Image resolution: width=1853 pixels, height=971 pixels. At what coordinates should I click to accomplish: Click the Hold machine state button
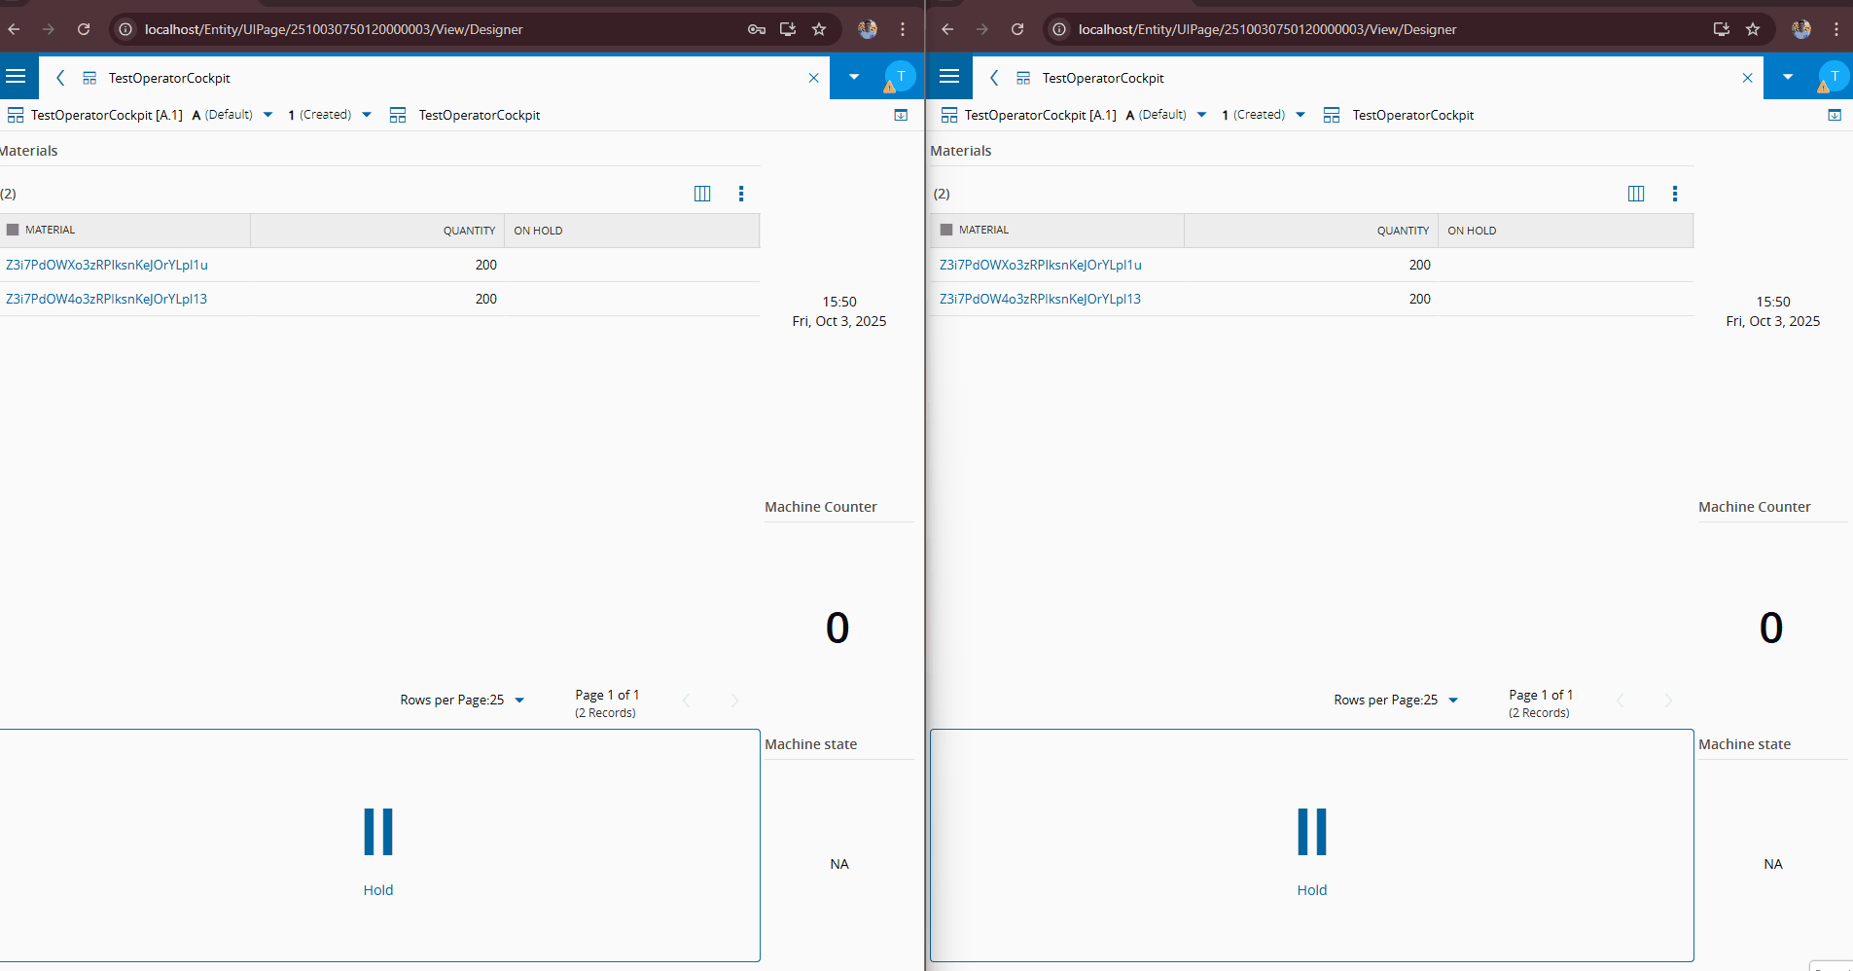pos(378,846)
